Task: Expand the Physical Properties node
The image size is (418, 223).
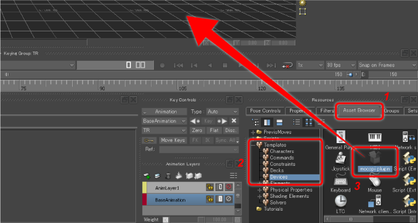Action: point(259,190)
